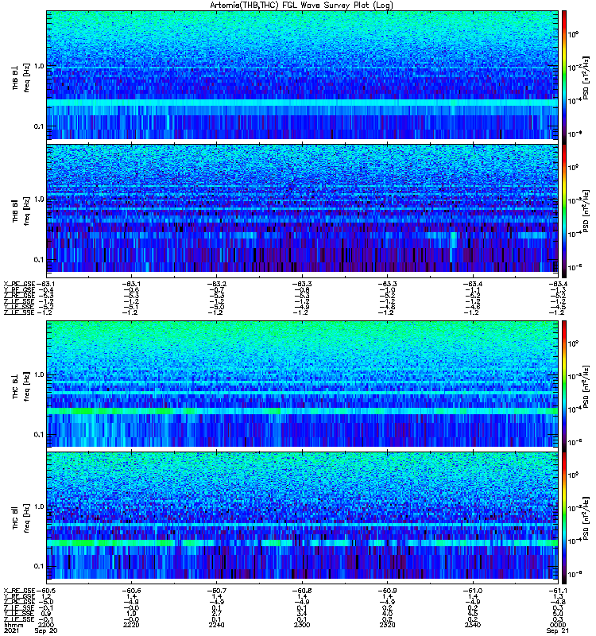The height and width of the screenshot is (636, 596).
Task: Click the "PSD [nT²/Hz]" label of the THC B⊥ color bar
Action: 586,386
